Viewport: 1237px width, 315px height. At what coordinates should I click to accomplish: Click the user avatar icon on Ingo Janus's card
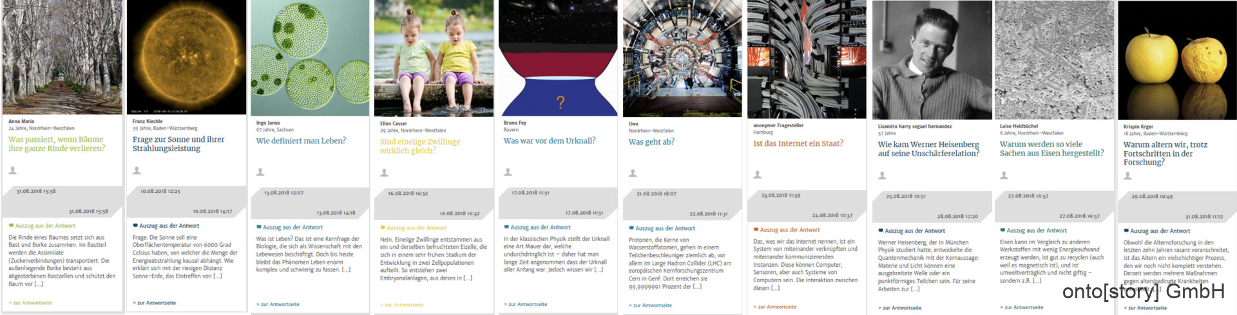tap(260, 172)
